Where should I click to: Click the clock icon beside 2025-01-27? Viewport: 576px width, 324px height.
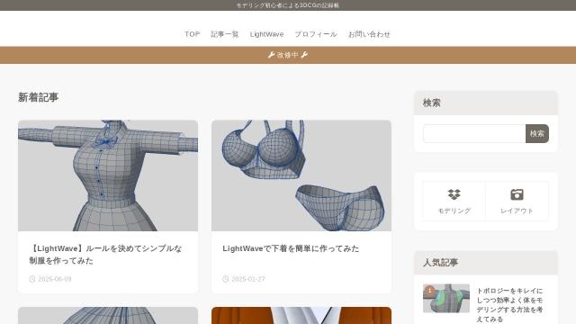click(226, 279)
